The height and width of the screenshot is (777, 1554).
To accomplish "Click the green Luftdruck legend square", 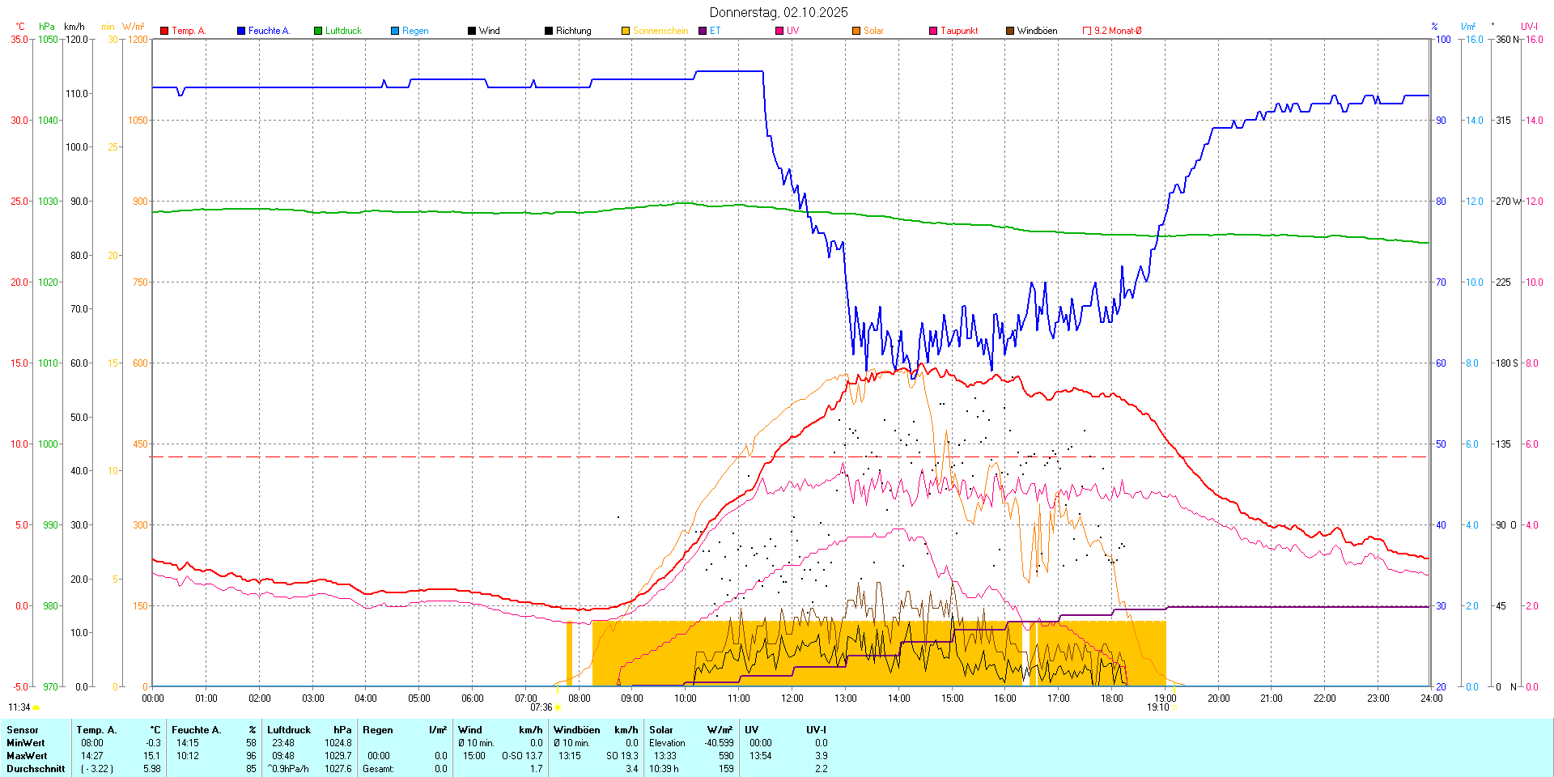I will (x=318, y=31).
